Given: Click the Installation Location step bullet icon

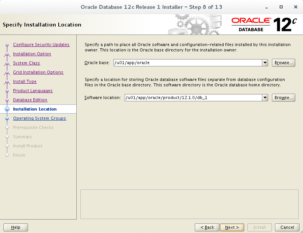Looking at the screenshot, I should pyautogui.click(x=7, y=109).
